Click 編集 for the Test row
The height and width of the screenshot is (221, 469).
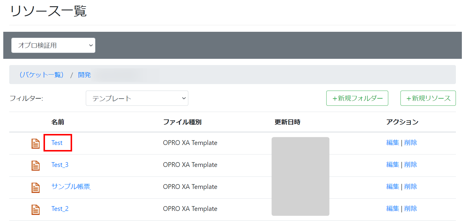point(392,143)
